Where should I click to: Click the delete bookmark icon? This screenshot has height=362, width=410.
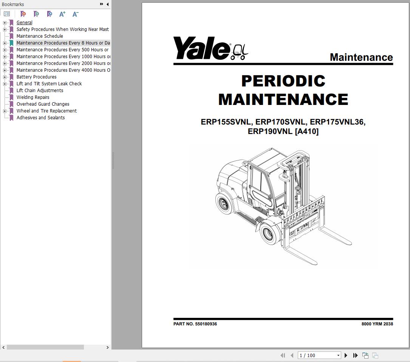[23, 14]
